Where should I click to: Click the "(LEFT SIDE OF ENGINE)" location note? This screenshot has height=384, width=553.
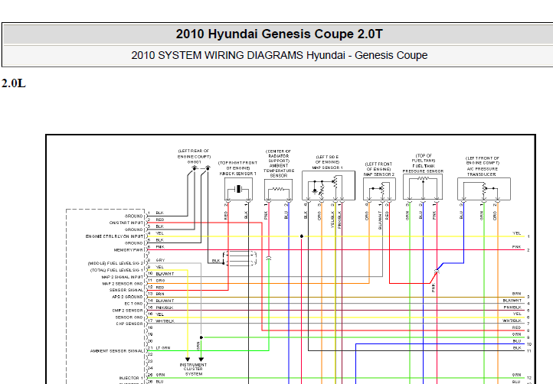(x=327, y=160)
